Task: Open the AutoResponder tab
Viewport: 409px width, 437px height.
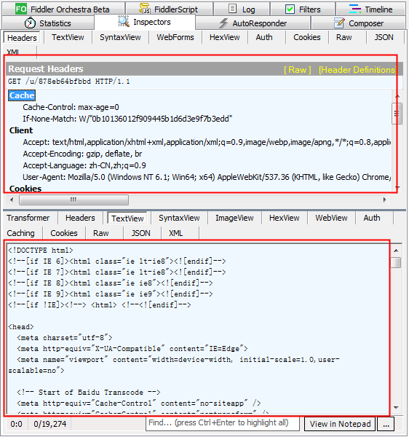Action: point(253,23)
